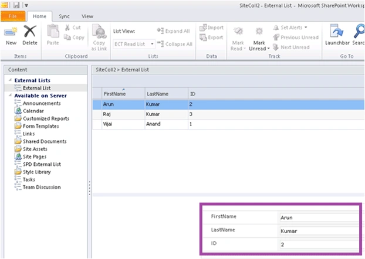Click the Expand All icon
365x259 pixels.
[160, 30]
